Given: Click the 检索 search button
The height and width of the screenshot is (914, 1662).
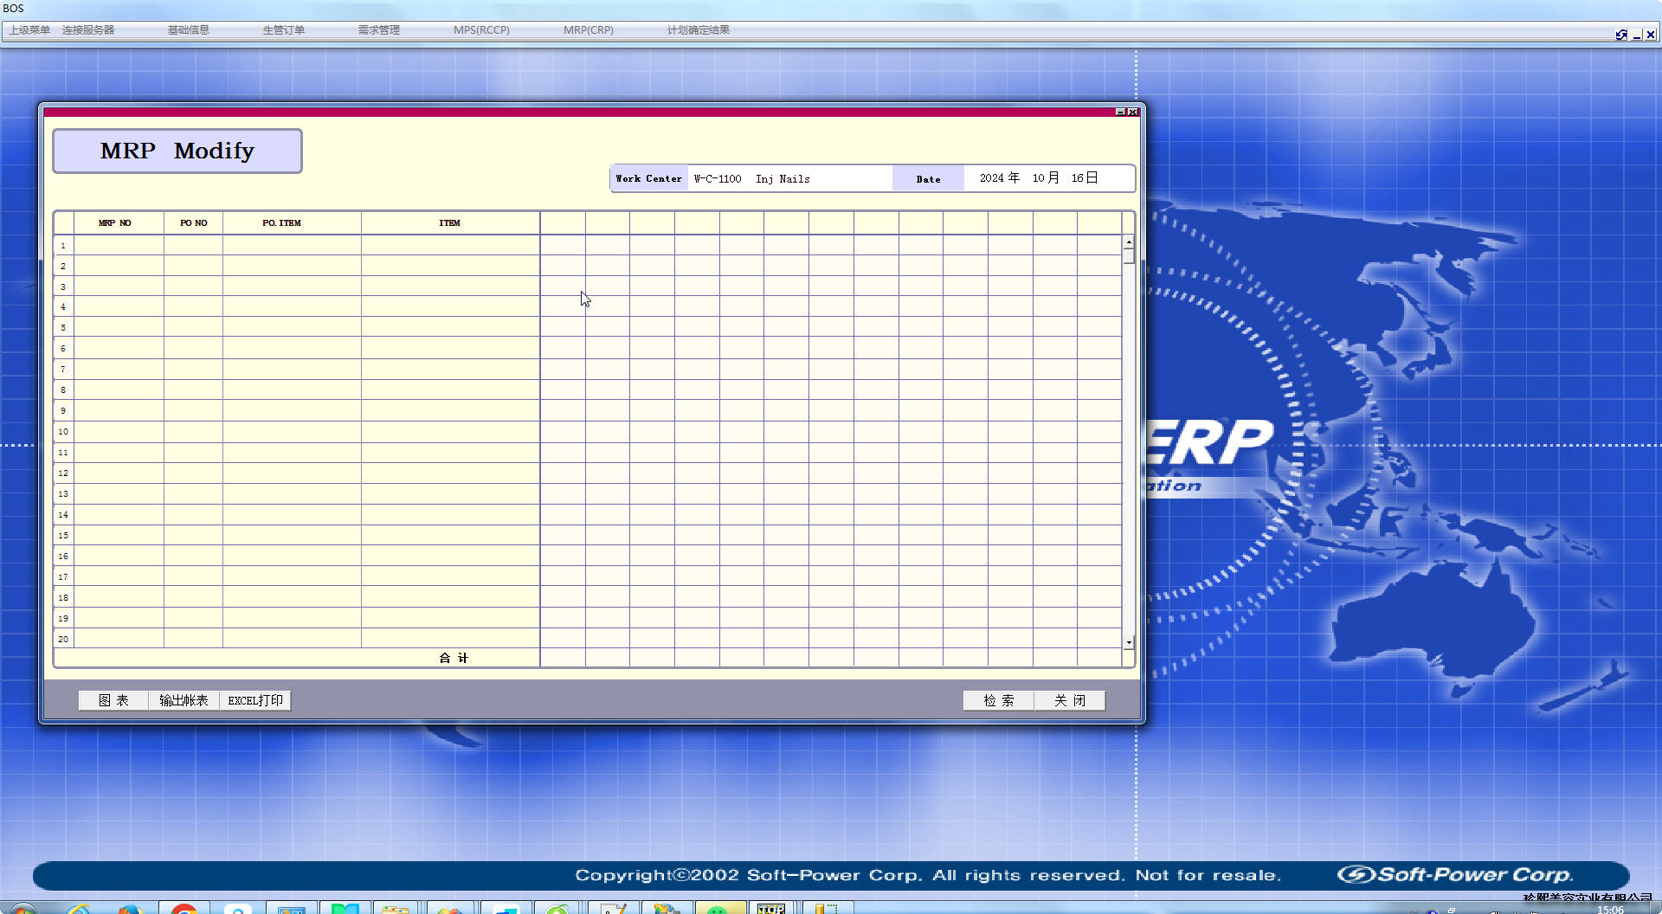Looking at the screenshot, I should pos(998,700).
